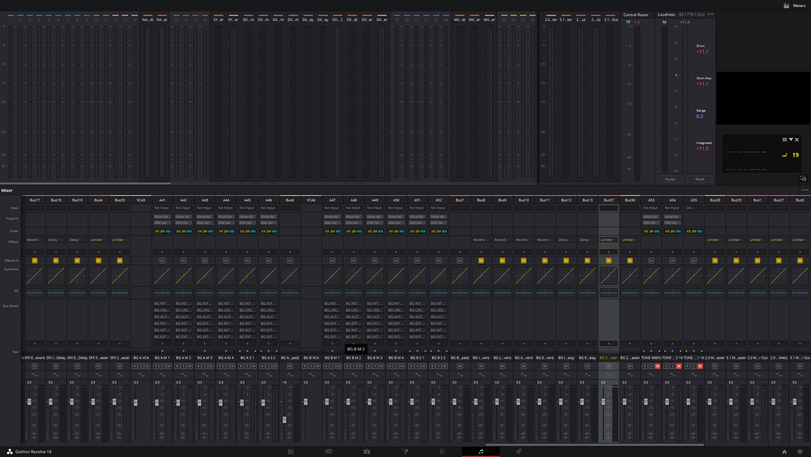The height and width of the screenshot is (457, 811).
Task: Click A41 Dial Lev track FX
Action: 162,222
